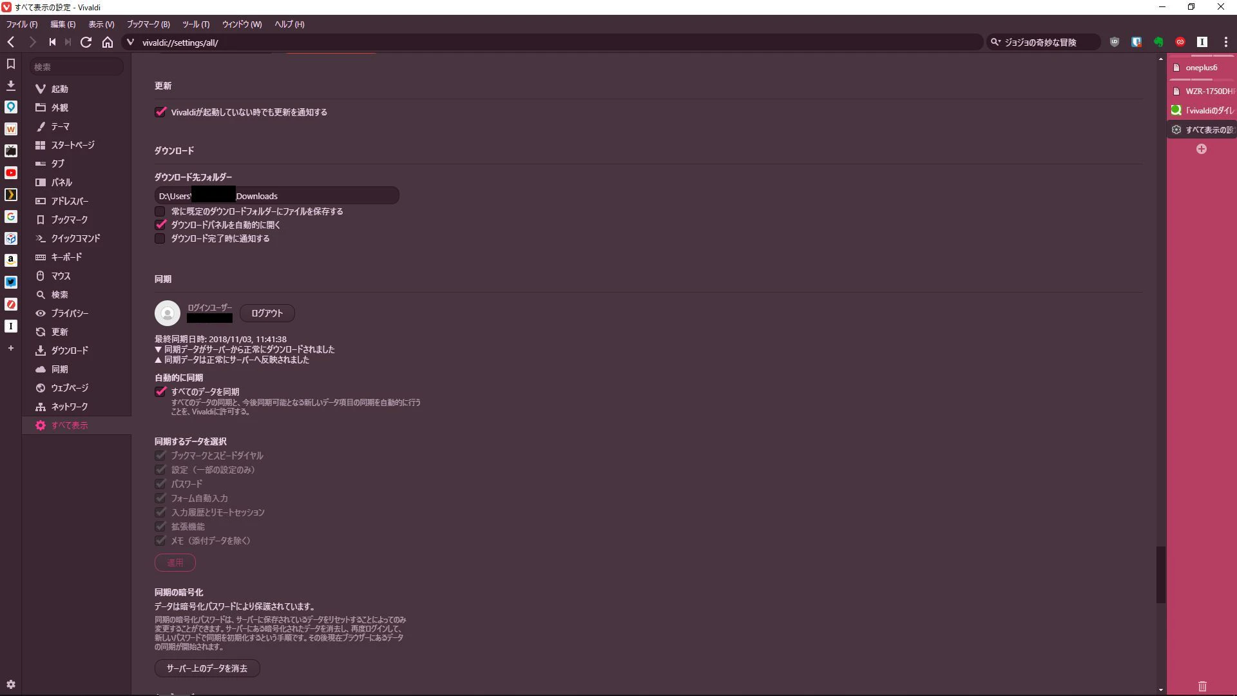Open the ヘルプ menu
This screenshot has height=696, width=1237.
click(x=289, y=24)
